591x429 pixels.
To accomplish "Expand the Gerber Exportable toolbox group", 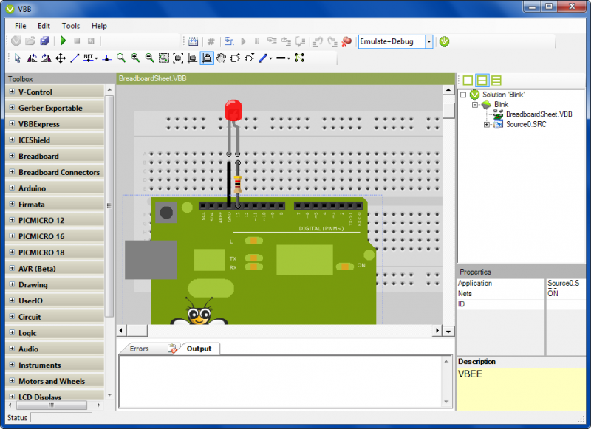I will (12, 108).
